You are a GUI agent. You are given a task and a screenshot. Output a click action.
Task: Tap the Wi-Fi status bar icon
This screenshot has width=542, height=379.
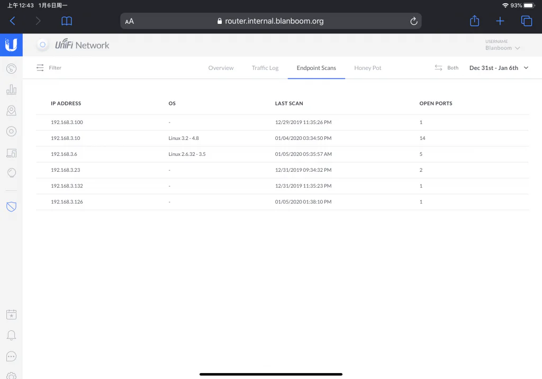click(x=505, y=5)
